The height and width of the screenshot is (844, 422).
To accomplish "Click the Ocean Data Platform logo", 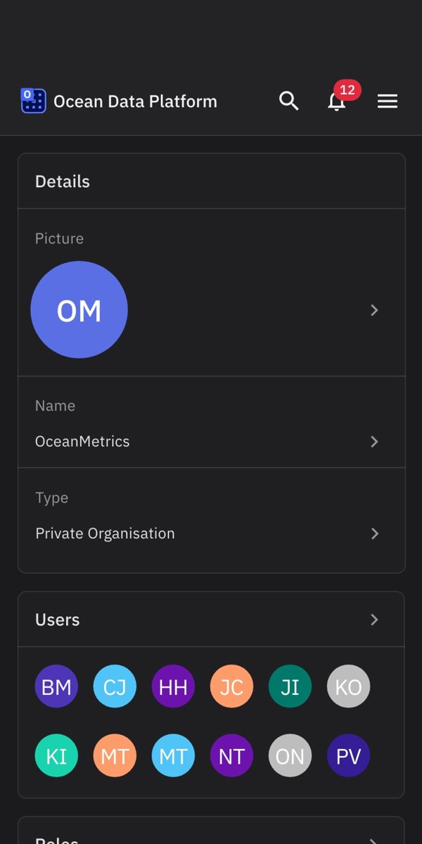I will click(x=32, y=101).
